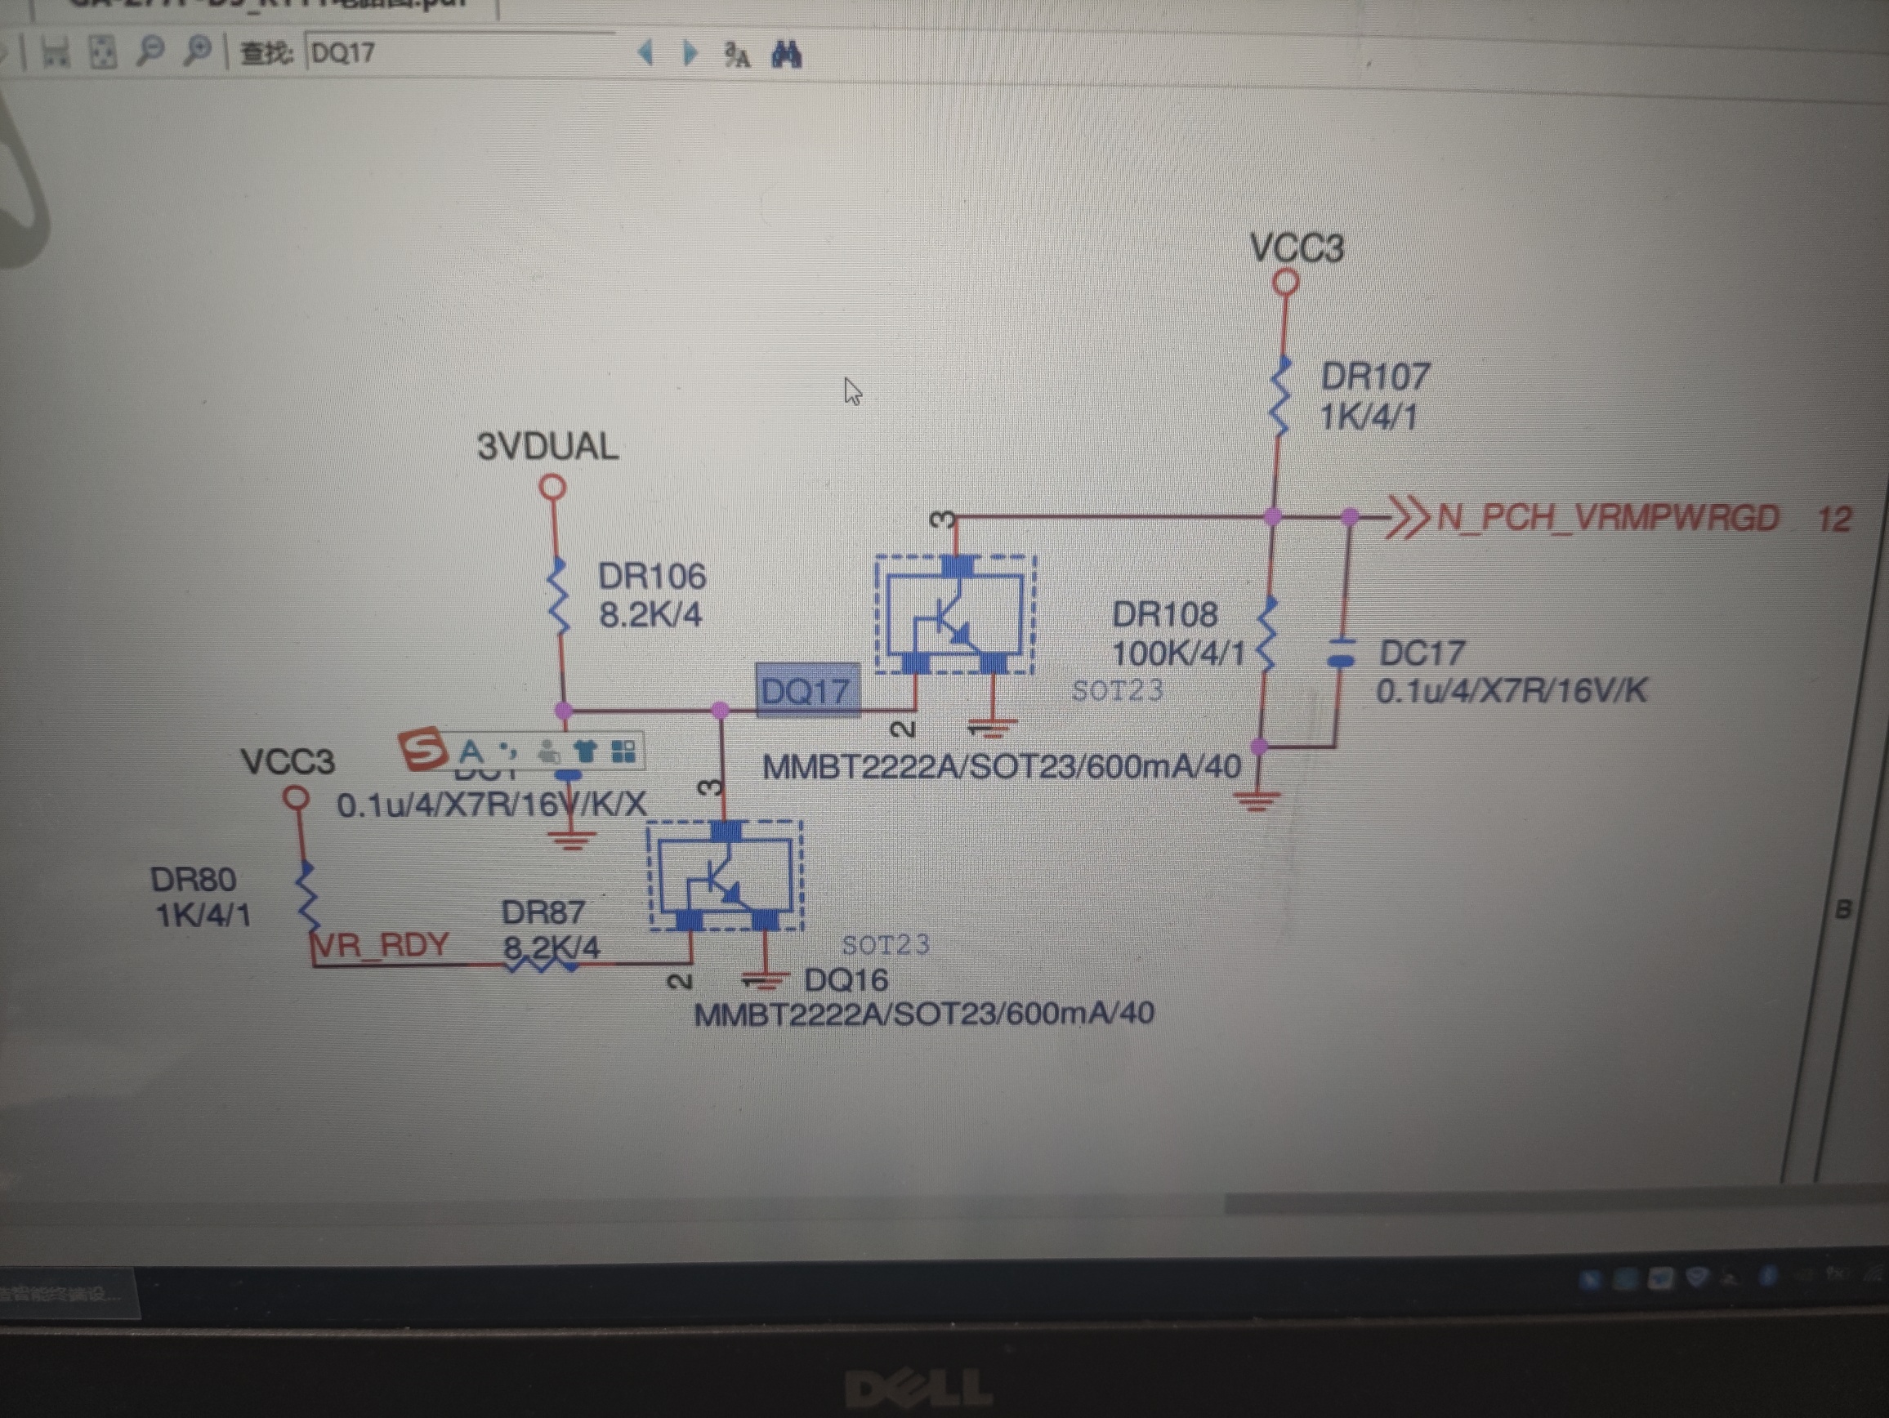This screenshot has width=1889, height=1418.
Task: Open advanced search binoculars icon
Action: pyautogui.click(x=786, y=55)
